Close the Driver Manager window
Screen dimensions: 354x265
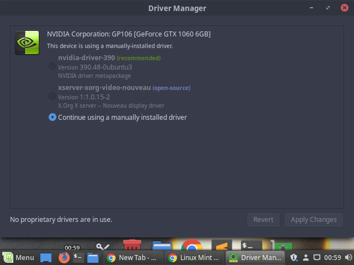(344, 8)
